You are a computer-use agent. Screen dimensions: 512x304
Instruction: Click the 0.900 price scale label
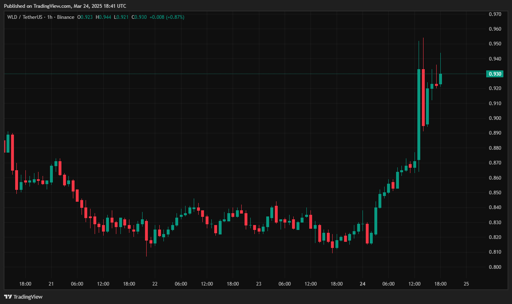tap(495, 118)
